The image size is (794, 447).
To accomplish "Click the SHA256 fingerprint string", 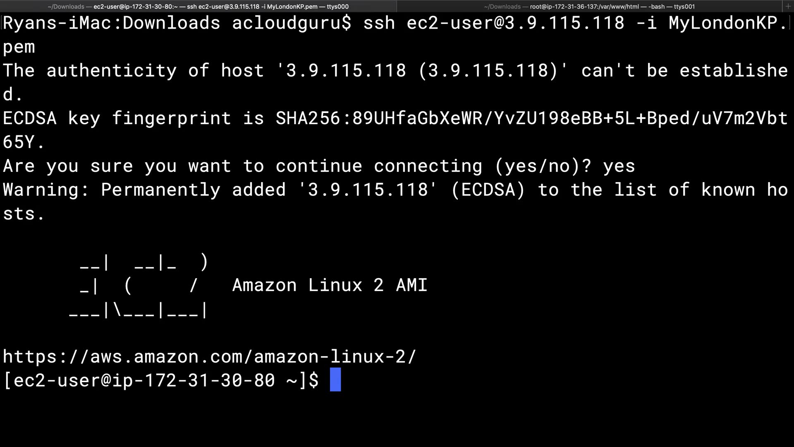I will 531,118.
